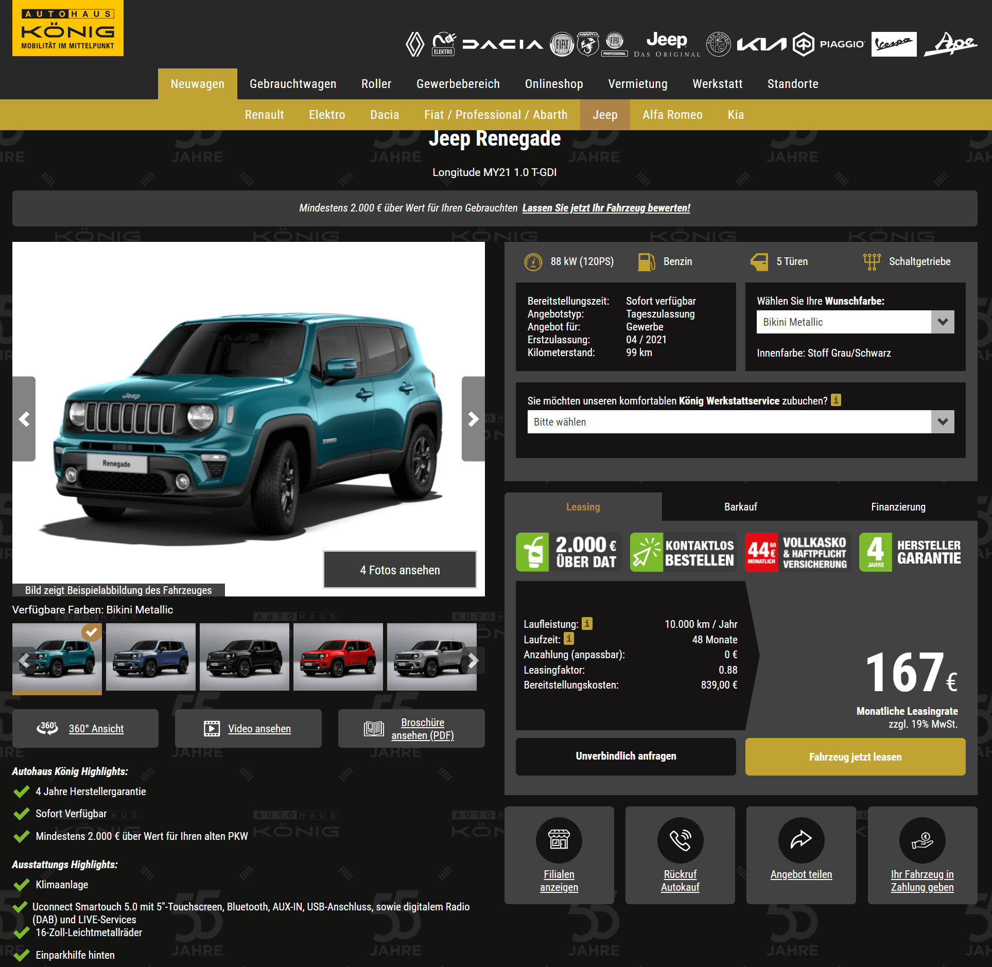This screenshot has width=992, height=967.
Task: Click the Angebot teilen share icon
Action: click(801, 840)
